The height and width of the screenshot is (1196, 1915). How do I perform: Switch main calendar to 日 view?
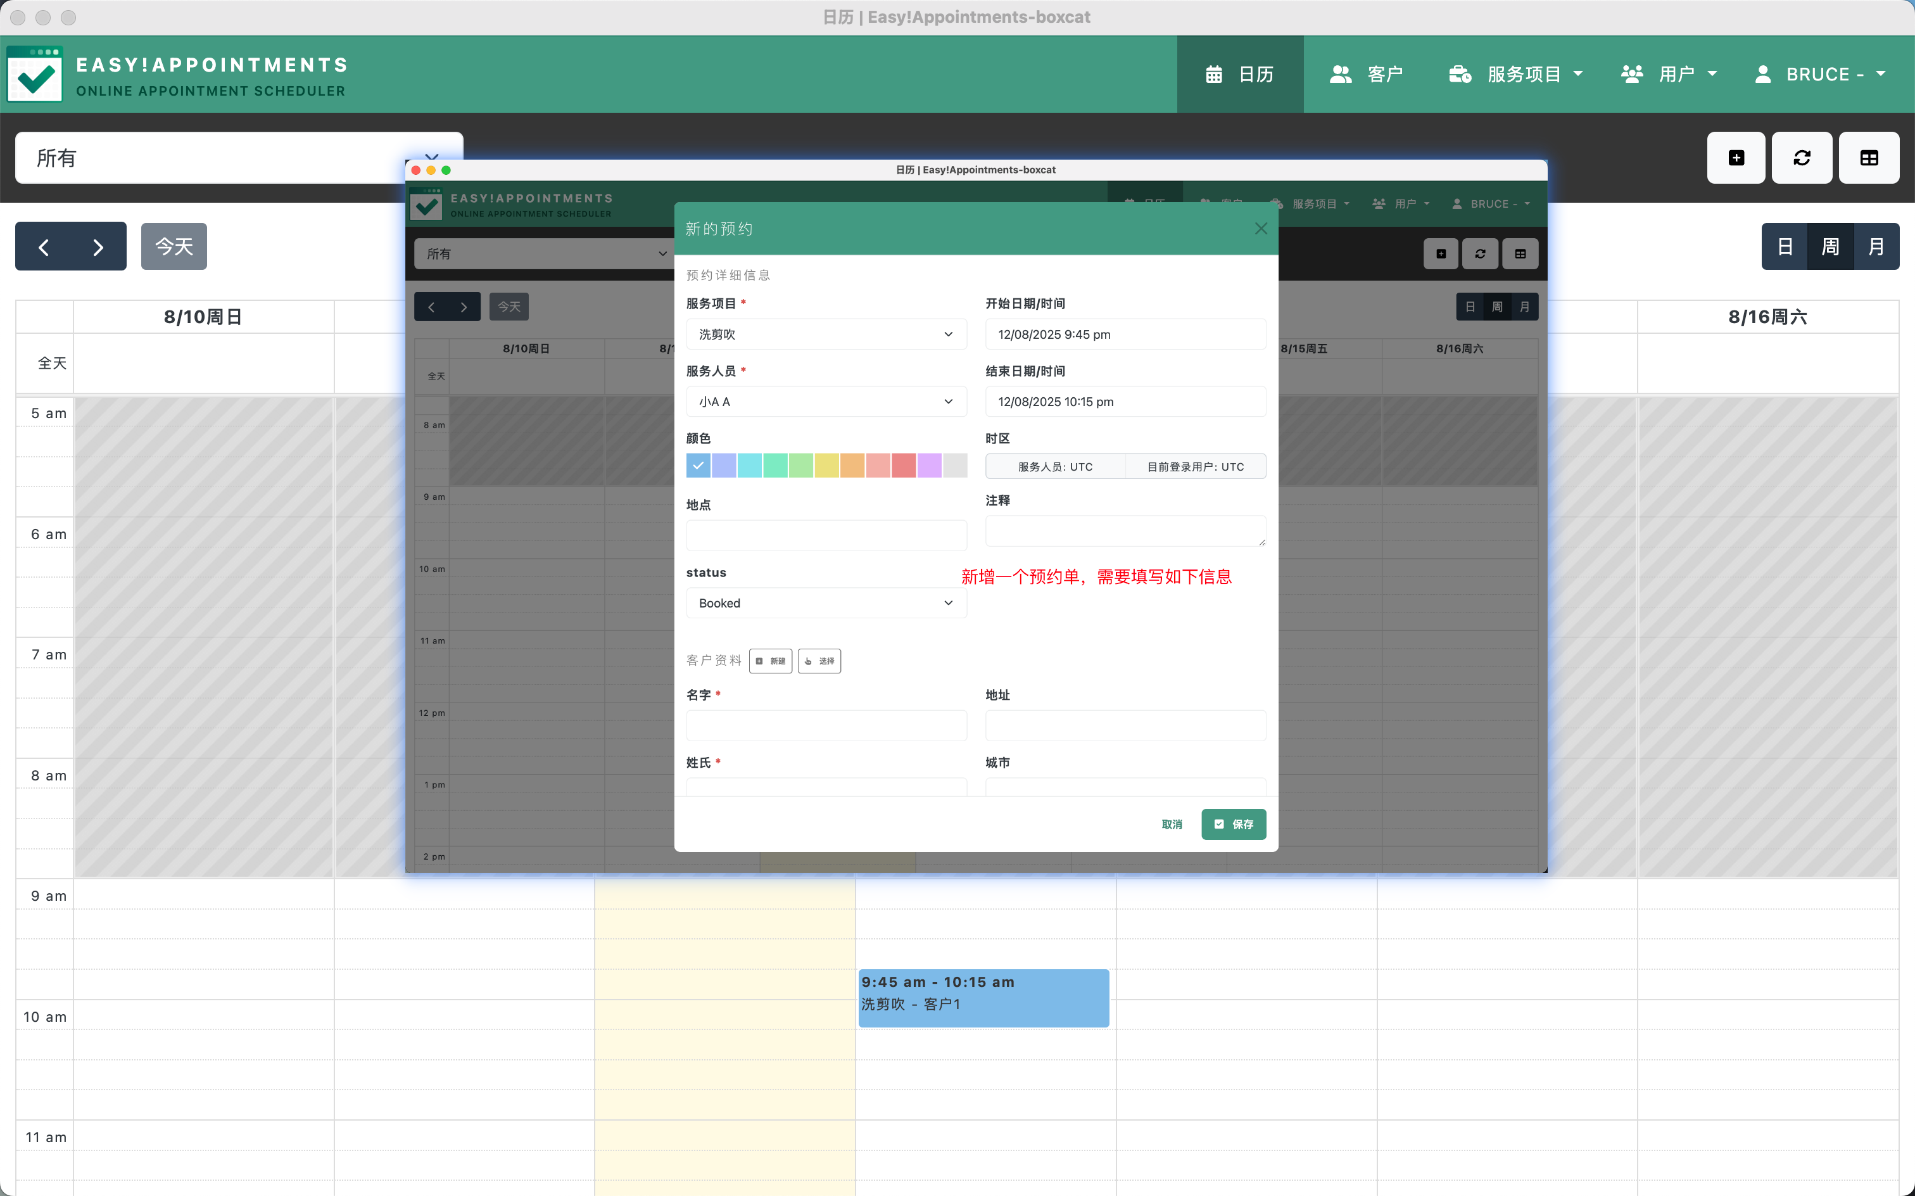click(1785, 247)
